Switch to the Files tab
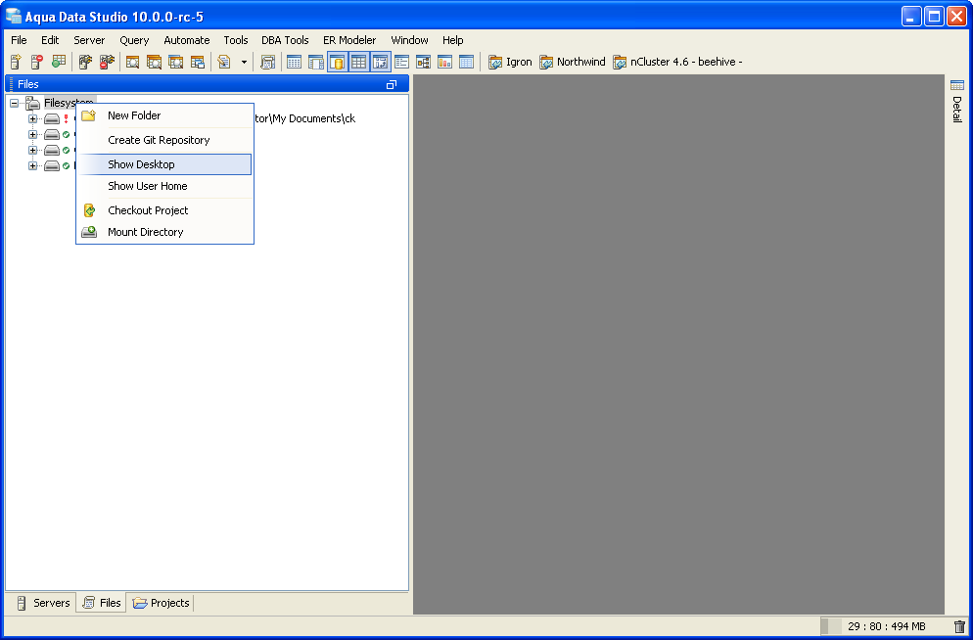The width and height of the screenshot is (973, 640). [x=102, y=603]
